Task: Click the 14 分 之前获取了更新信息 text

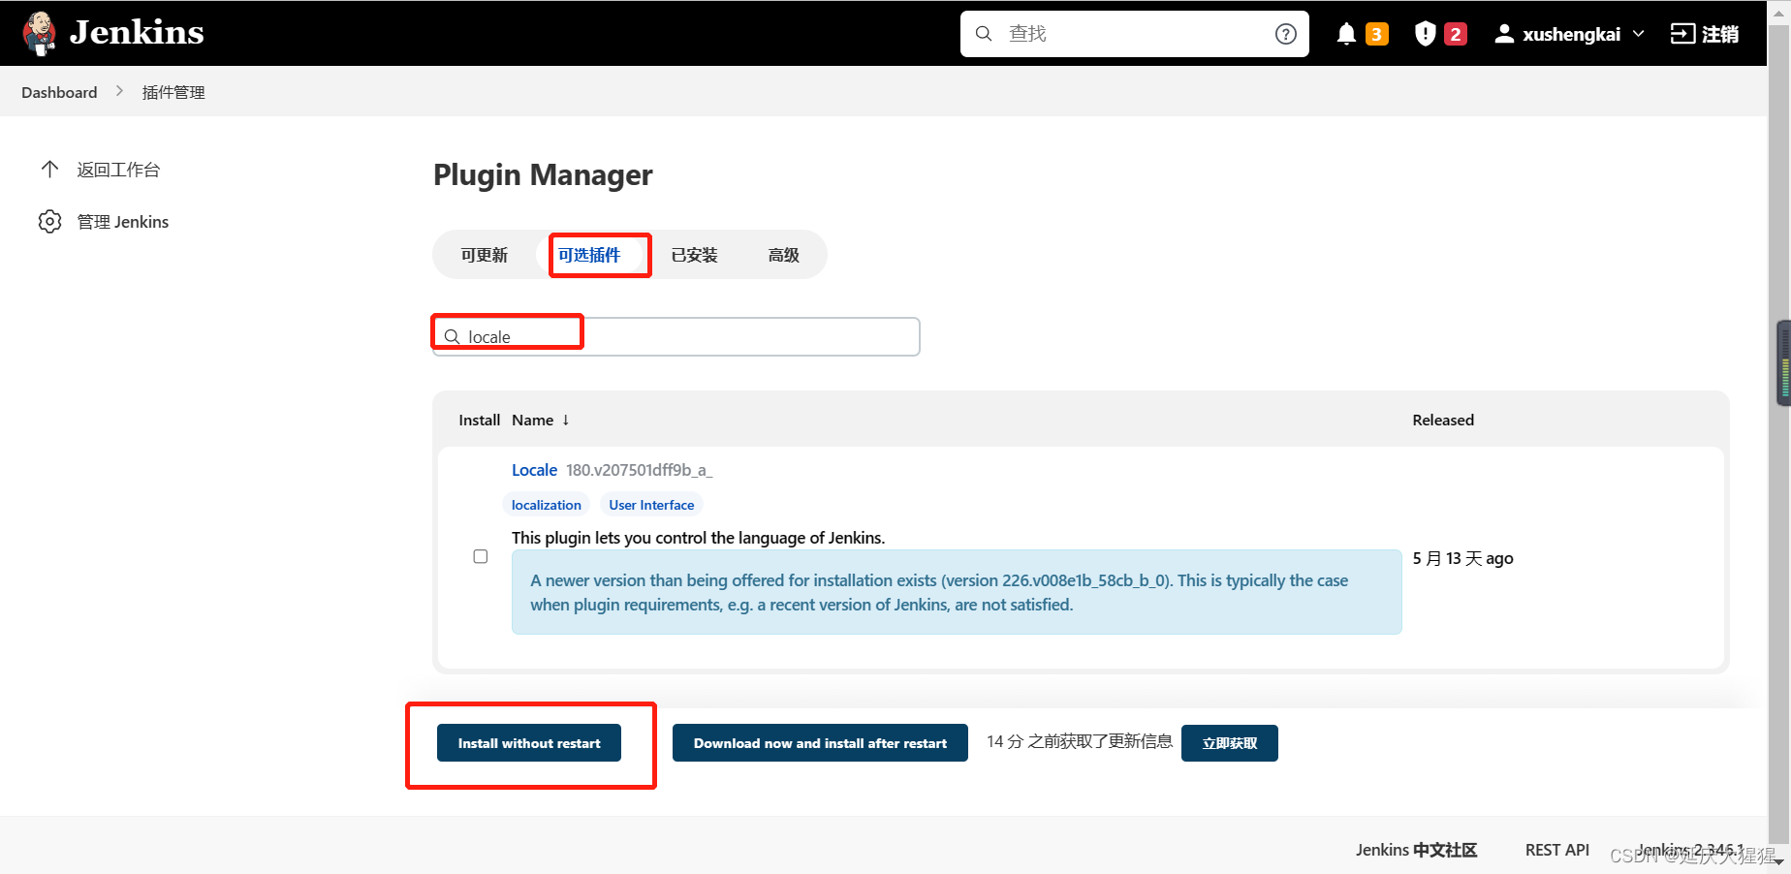Action: (x=1080, y=741)
